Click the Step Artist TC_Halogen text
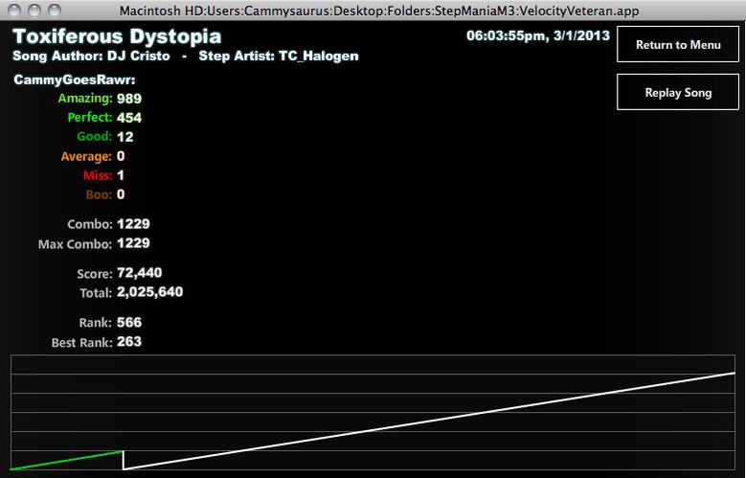Image resolution: width=746 pixels, height=478 pixels. pyautogui.click(x=279, y=56)
